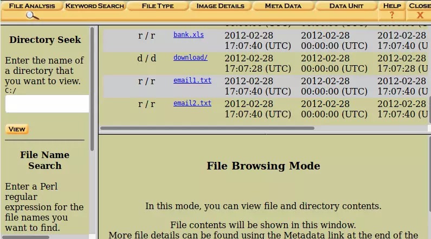431x239 pixels.
Task: Click the question mark help icon
Action: 392,15
